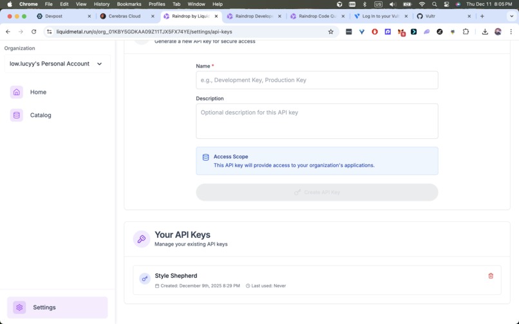Reload the current page
Image resolution: width=519 pixels, height=324 pixels.
tap(33, 32)
